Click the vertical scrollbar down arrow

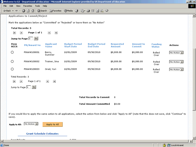tap(194, 138)
